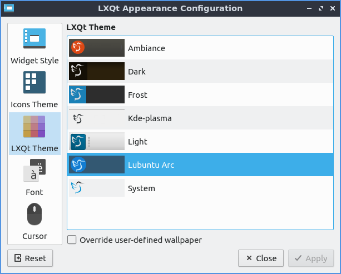Switch to the Cursor mouse icon

tap(34, 214)
